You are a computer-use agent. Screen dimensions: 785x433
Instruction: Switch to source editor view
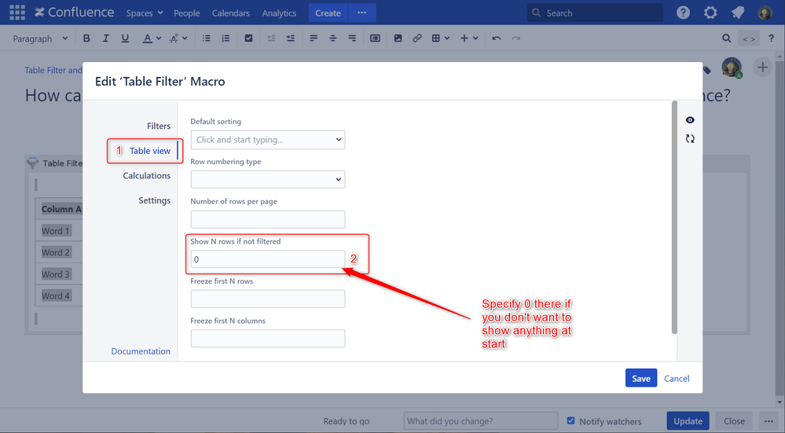tap(749, 39)
